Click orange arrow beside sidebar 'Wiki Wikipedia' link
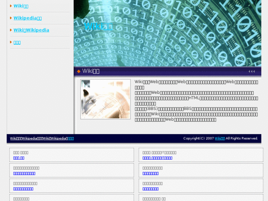 (11, 30)
